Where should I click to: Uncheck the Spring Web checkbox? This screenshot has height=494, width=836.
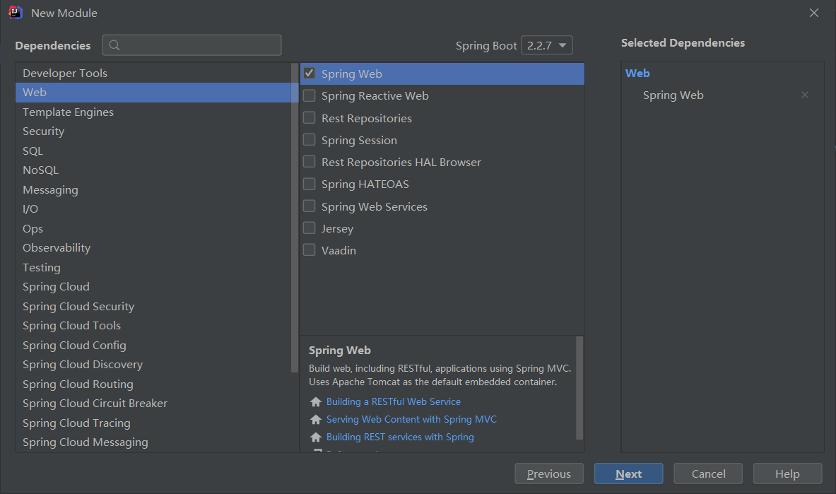310,73
